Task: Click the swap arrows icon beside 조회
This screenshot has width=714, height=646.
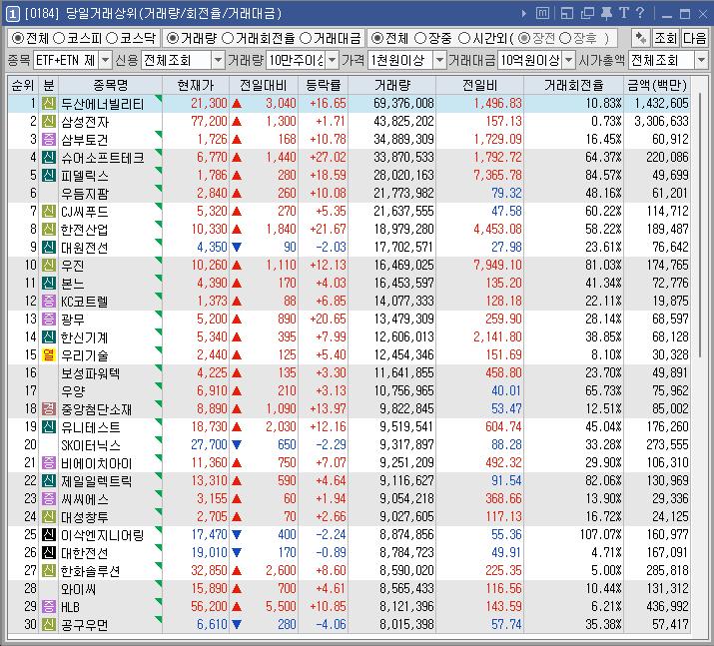Action: [641, 38]
